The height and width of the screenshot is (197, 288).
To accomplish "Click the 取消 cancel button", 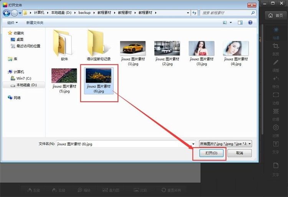I will [239, 153].
